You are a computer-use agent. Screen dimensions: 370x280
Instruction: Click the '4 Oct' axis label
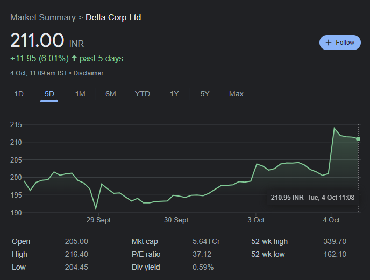(x=331, y=220)
